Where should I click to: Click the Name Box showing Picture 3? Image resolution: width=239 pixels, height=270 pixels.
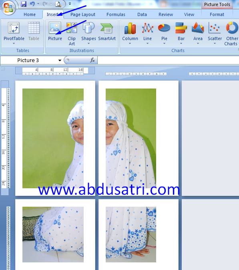[x=28, y=60]
